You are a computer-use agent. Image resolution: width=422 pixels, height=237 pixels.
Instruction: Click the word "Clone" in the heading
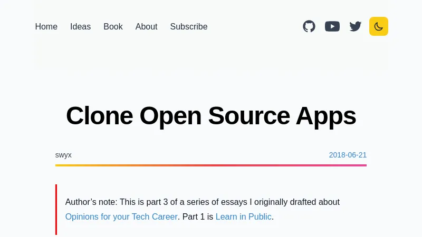(x=99, y=116)
